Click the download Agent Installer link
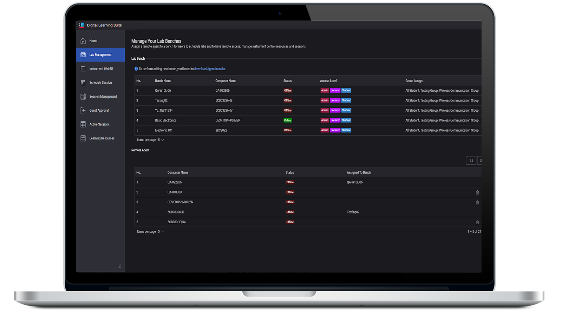 point(210,69)
